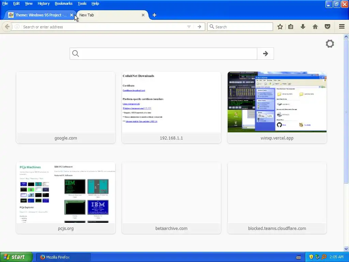349x262 pixels.
Task: Open the Help menu
Action: coord(95,3)
